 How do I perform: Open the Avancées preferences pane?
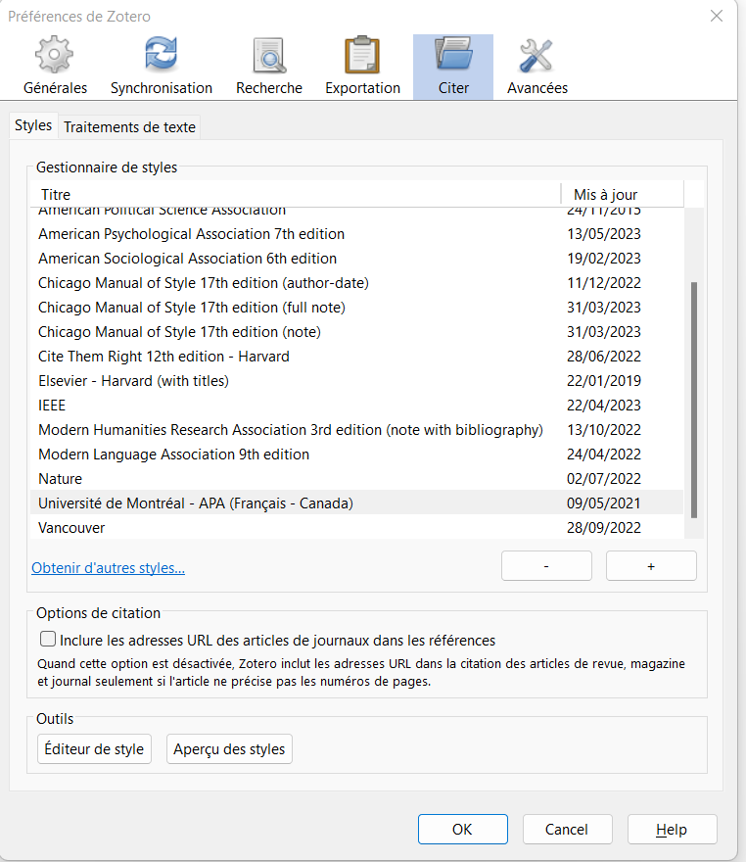537,67
